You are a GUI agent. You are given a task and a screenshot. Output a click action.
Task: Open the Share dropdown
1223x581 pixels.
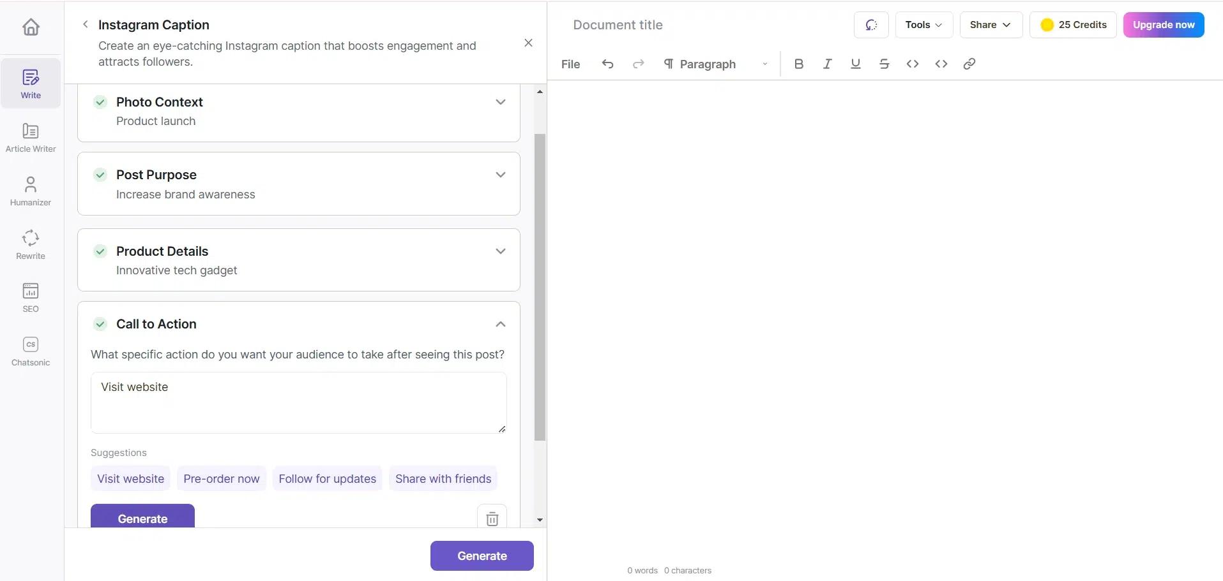991,25
